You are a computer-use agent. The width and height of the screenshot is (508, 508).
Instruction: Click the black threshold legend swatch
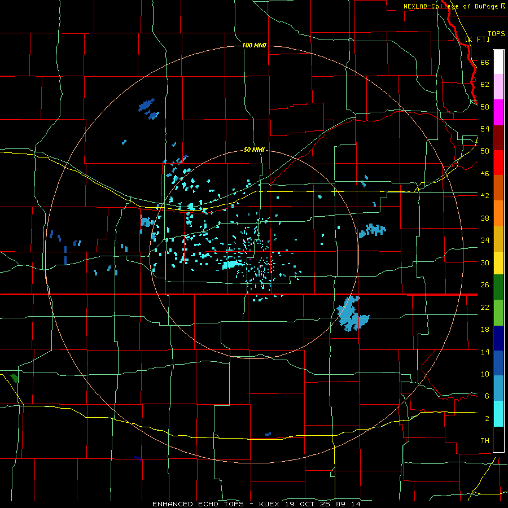[498, 439]
